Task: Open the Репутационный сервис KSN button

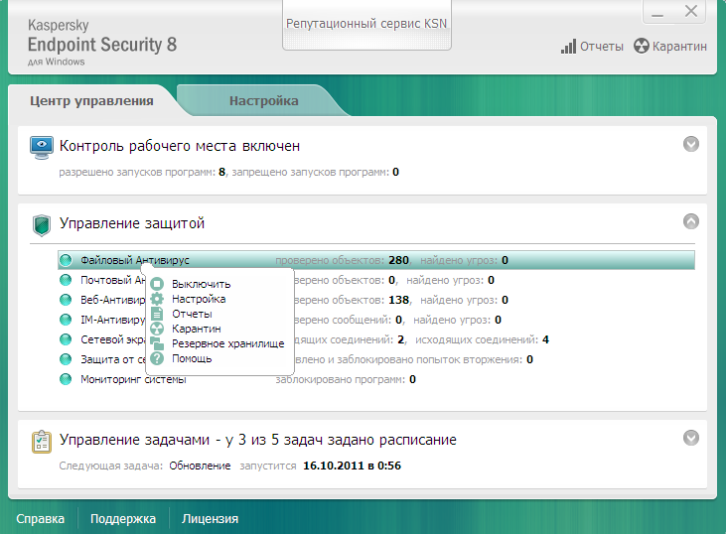Action: [x=366, y=24]
